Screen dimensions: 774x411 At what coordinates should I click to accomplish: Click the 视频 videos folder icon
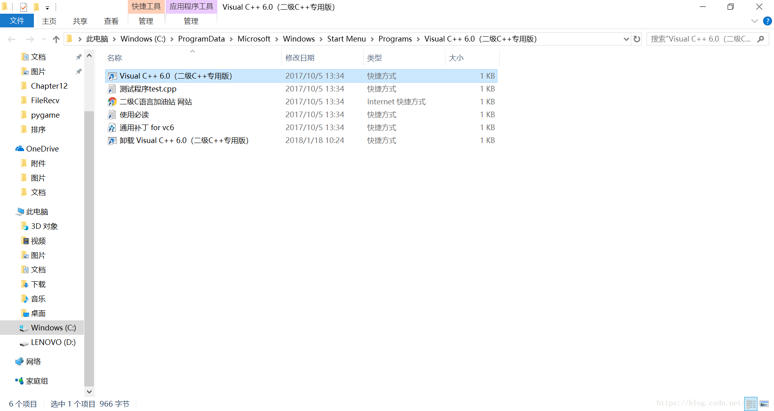point(25,241)
